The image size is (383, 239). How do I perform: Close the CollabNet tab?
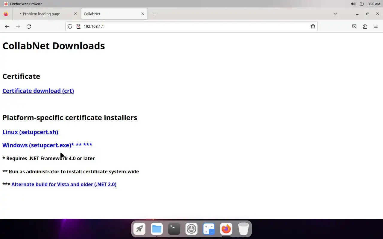[x=143, y=14]
